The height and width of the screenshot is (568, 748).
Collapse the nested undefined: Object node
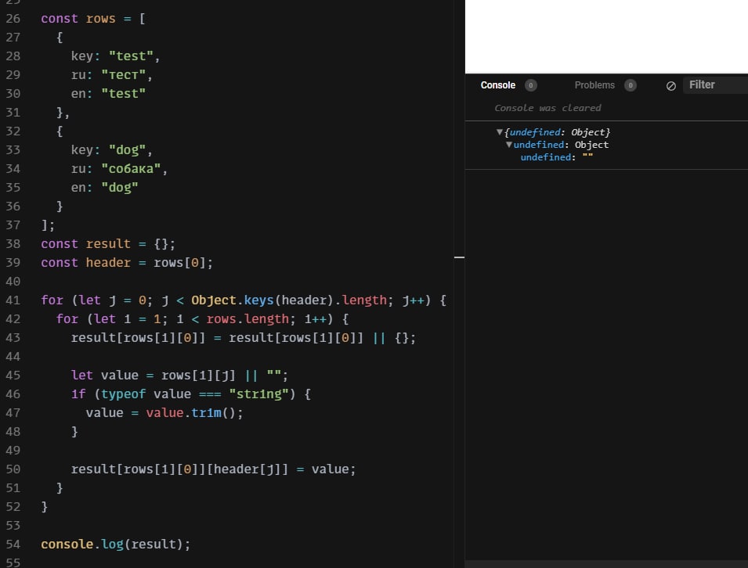coord(509,145)
